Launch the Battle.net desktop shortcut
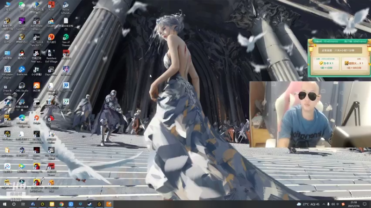Viewport: 371px width, 208px height. click(22, 71)
